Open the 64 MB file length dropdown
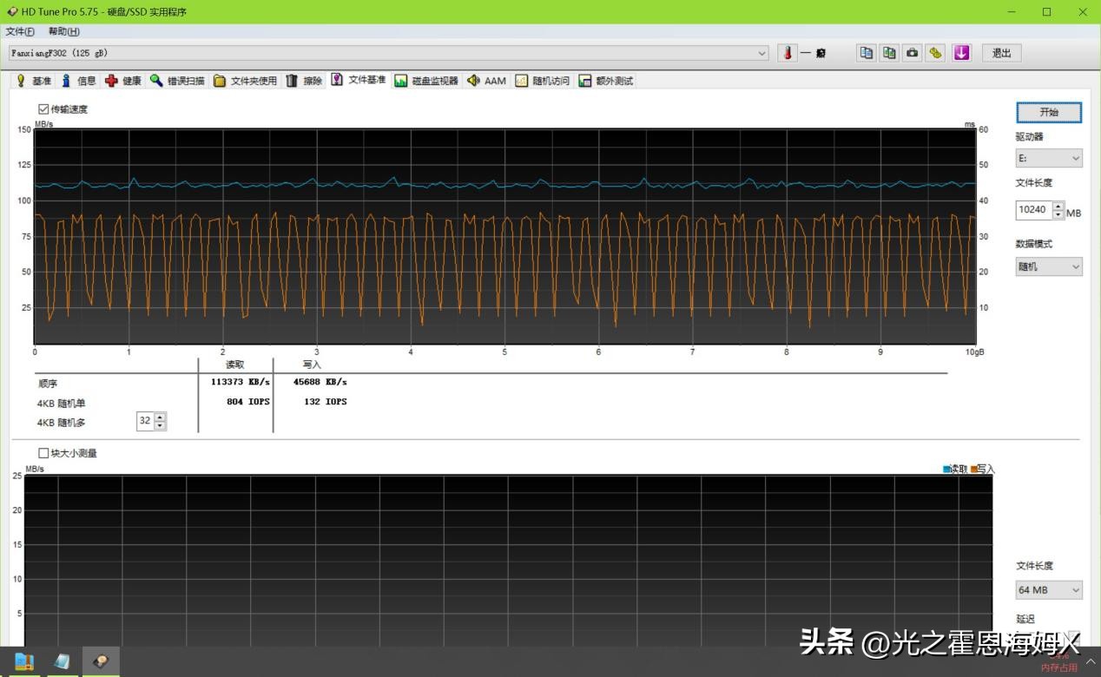1101x677 pixels. (x=1049, y=590)
